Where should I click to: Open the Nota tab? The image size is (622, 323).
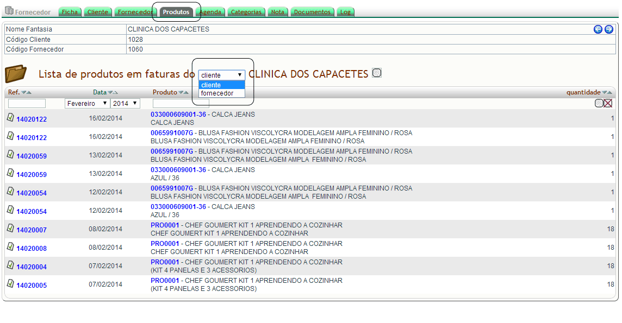coord(278,12)
